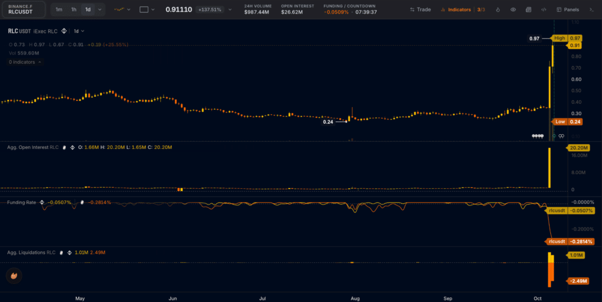602x302 pixels.
Task: Expand the chevron beside +137.51%
Action: point(230,9)
